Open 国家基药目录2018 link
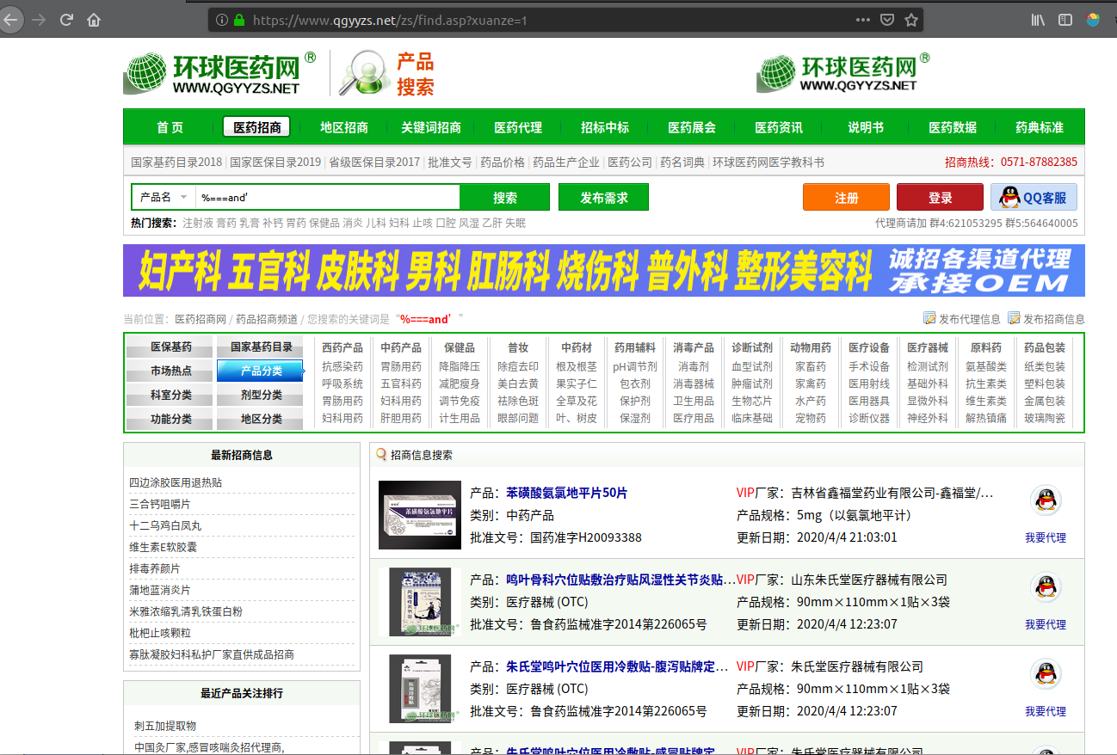The image size is (1117, 755). point(176,162)
